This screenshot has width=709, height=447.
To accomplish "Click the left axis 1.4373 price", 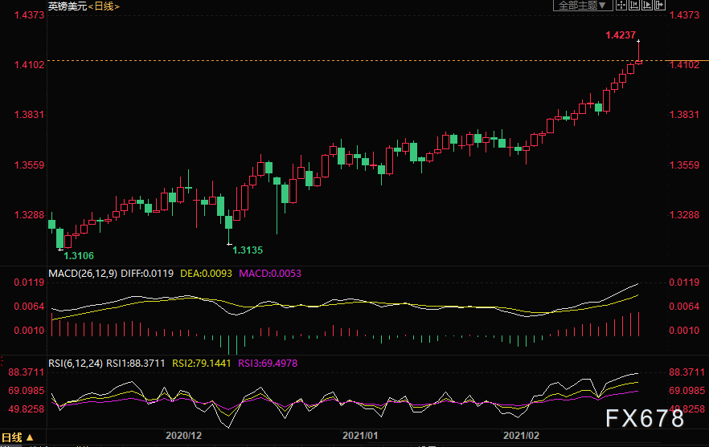I will 30,15.
